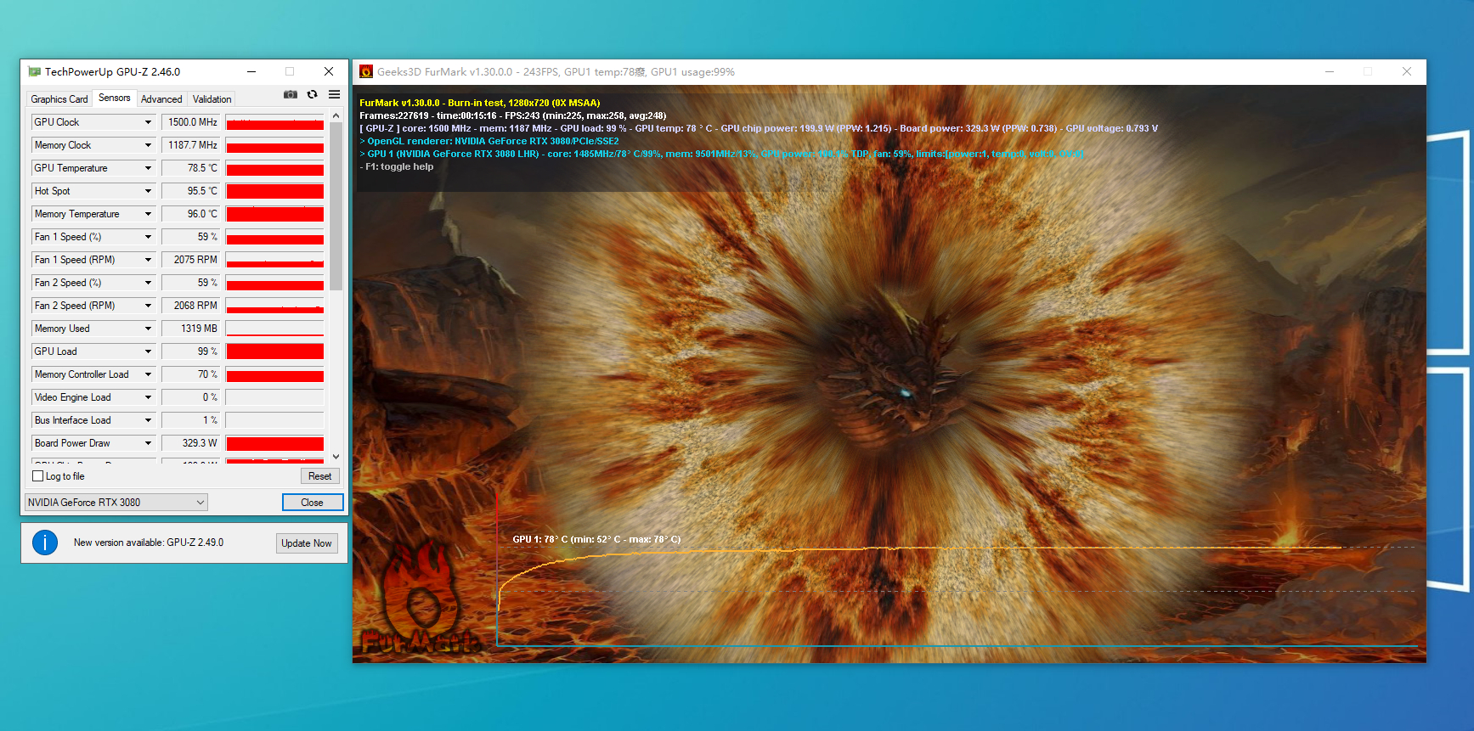
Task: Open the Video Engine Load dropdown
Action: (148, 397)
